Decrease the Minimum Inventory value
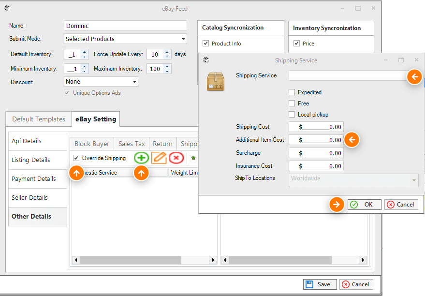Screen dimensions: 425x296 [x=85, y=71]
